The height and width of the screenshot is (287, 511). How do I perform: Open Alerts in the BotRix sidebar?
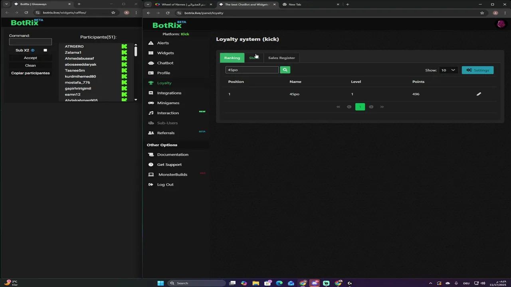coord(163,43)
